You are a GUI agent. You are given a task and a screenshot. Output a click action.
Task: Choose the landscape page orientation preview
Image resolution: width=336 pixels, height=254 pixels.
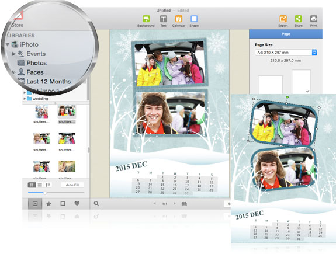(270, 85)
